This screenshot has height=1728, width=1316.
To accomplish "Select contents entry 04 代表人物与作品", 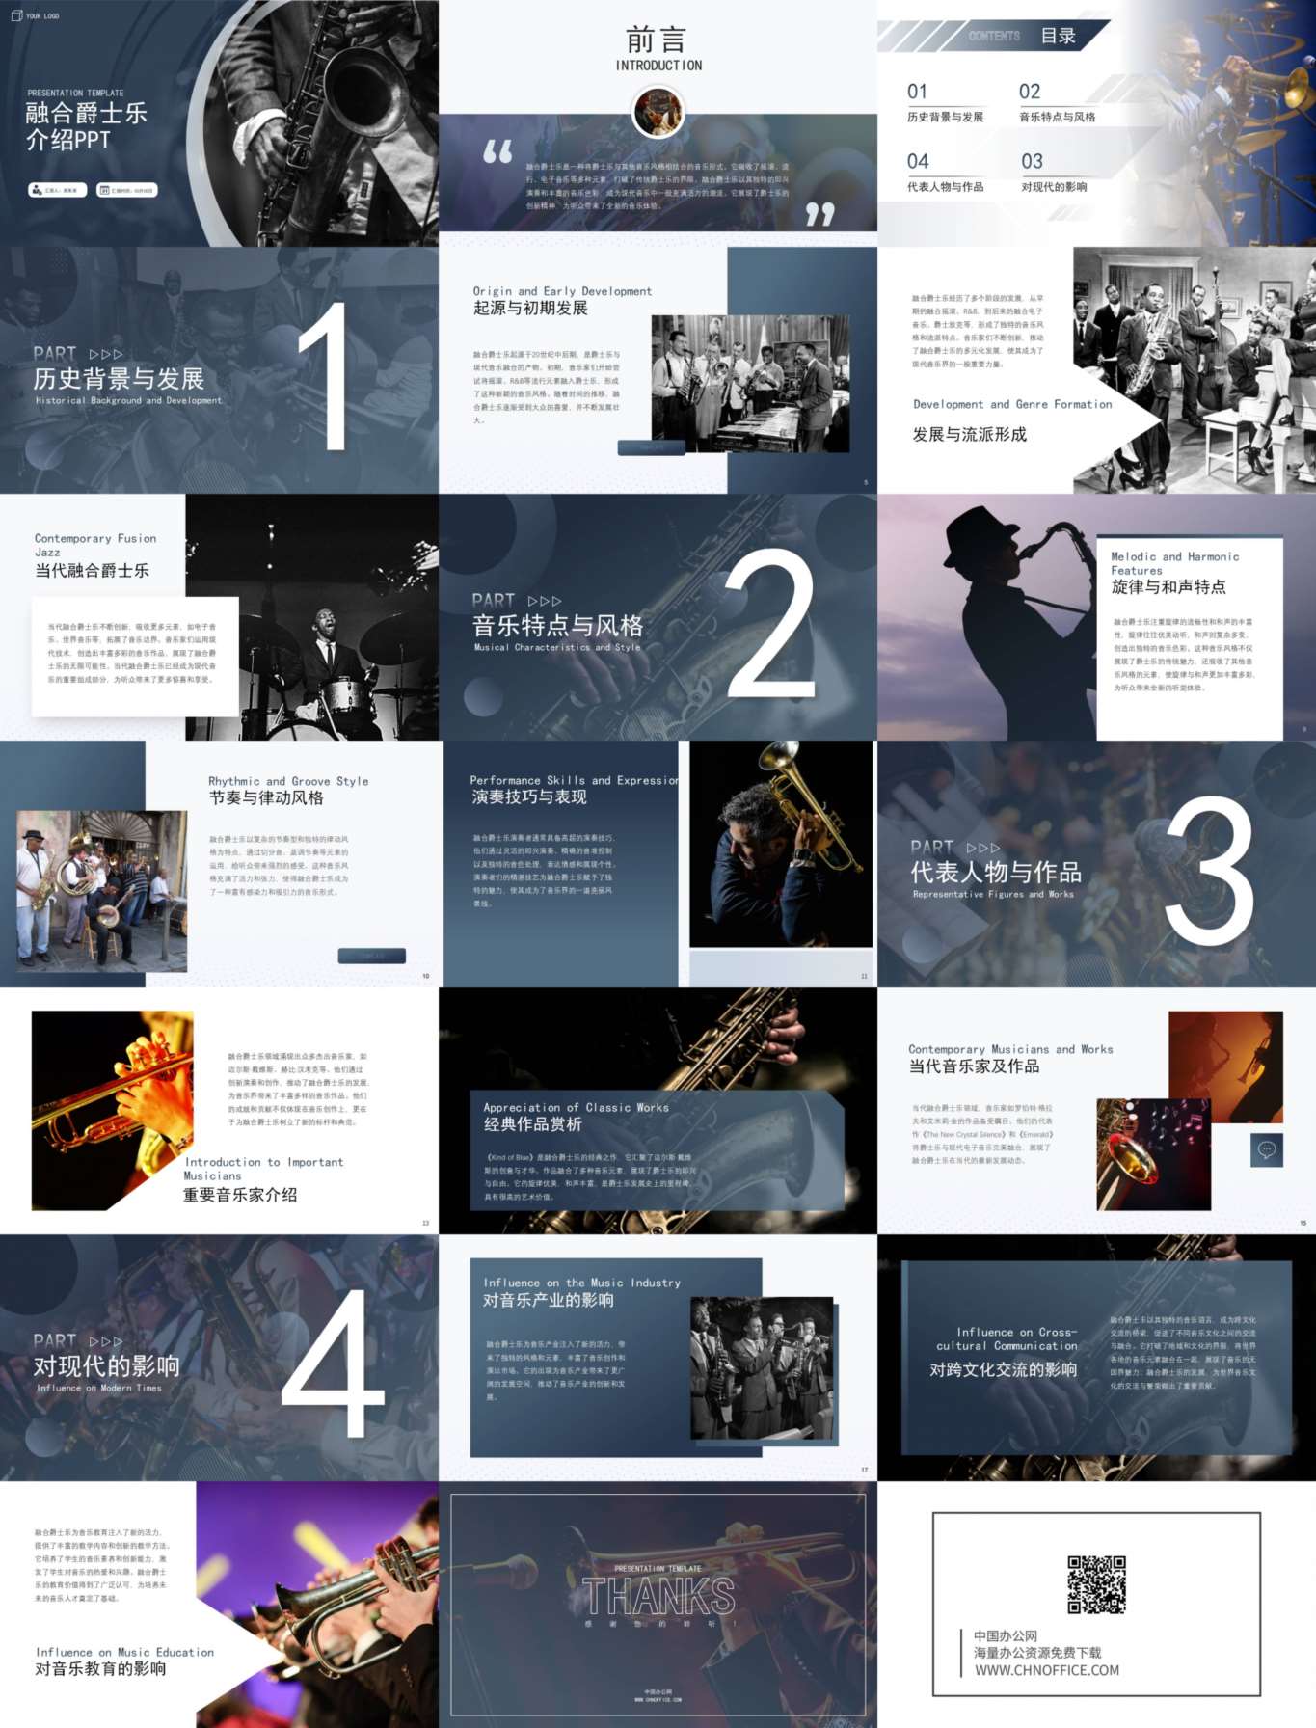I will (x=945, y=173).
